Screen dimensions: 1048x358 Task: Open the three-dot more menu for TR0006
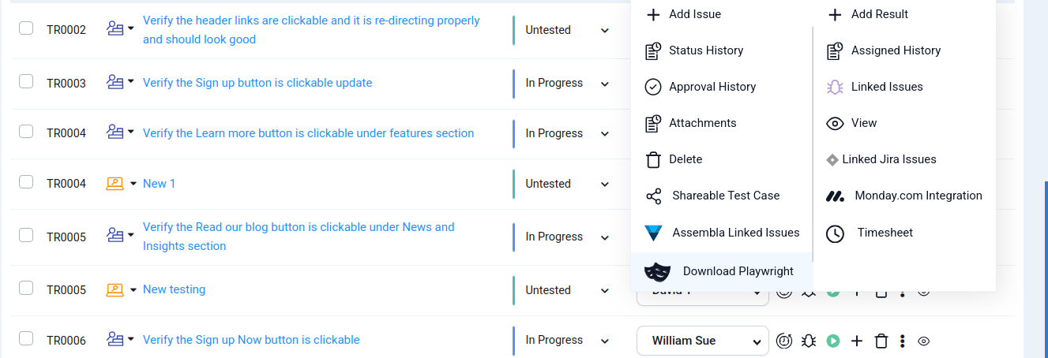pos(903,341)
